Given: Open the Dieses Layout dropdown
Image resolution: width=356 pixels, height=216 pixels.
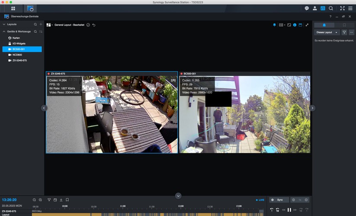Looking at the screenshot, I should 327,32.
